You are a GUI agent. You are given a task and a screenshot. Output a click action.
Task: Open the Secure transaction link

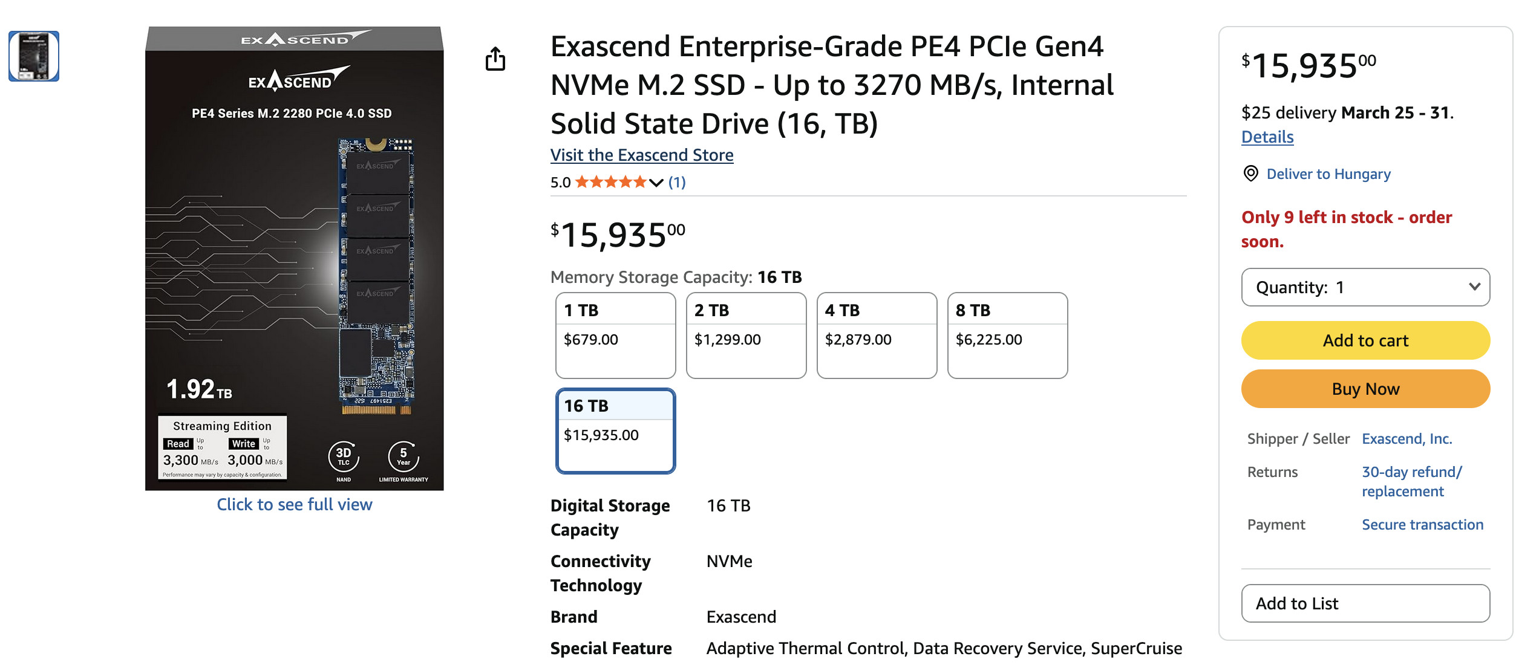tap(1422, 525)
